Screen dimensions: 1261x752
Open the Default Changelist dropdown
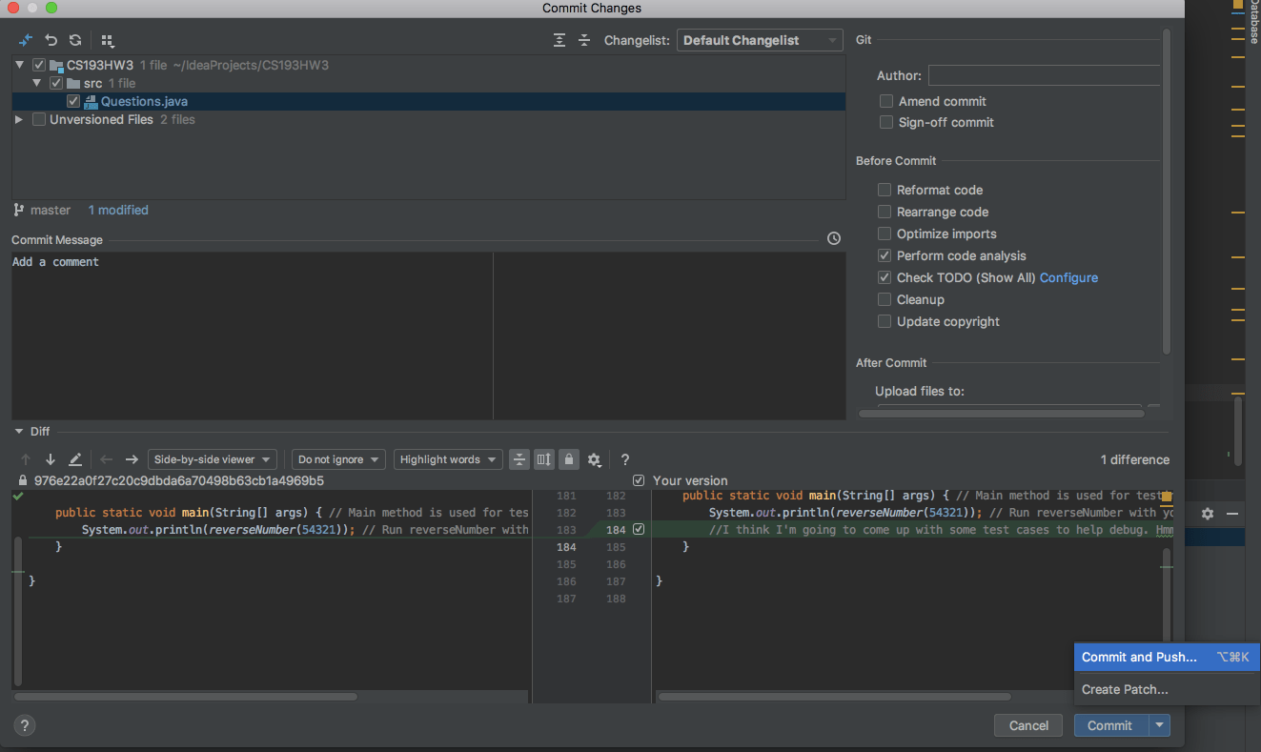(760, 40)
